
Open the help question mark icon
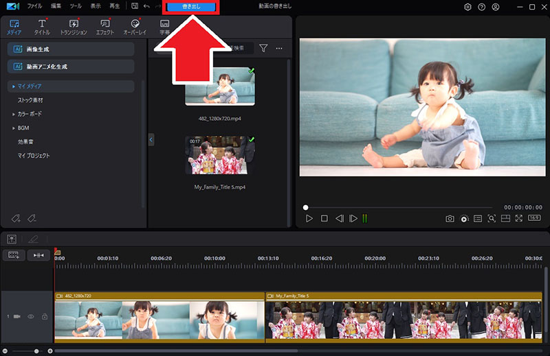[x=482, y=7]
